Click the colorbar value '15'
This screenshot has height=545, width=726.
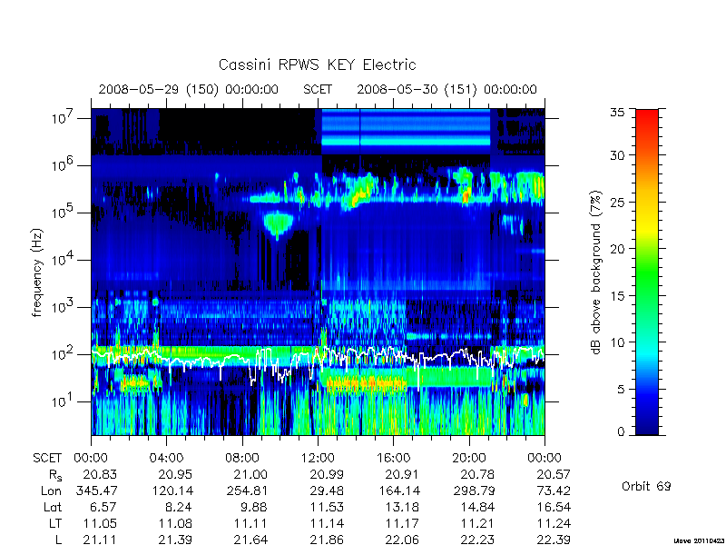pyautogui.click(x=620, y=295)
